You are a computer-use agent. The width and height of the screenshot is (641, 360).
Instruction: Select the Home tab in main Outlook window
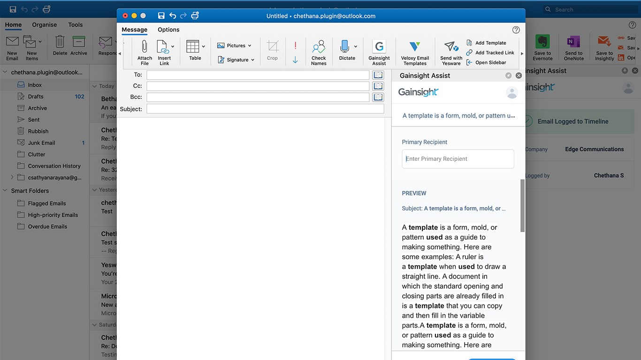[x=13, y=25]
